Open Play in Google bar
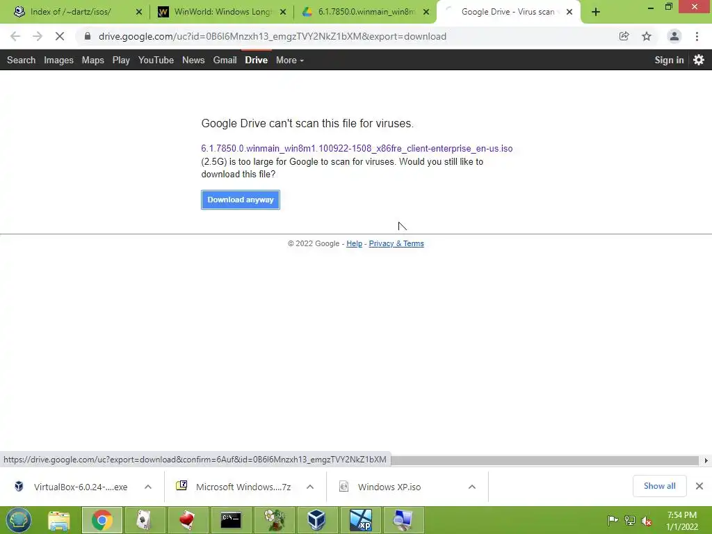Screen dimensions: 712x534 coord(121,60)
